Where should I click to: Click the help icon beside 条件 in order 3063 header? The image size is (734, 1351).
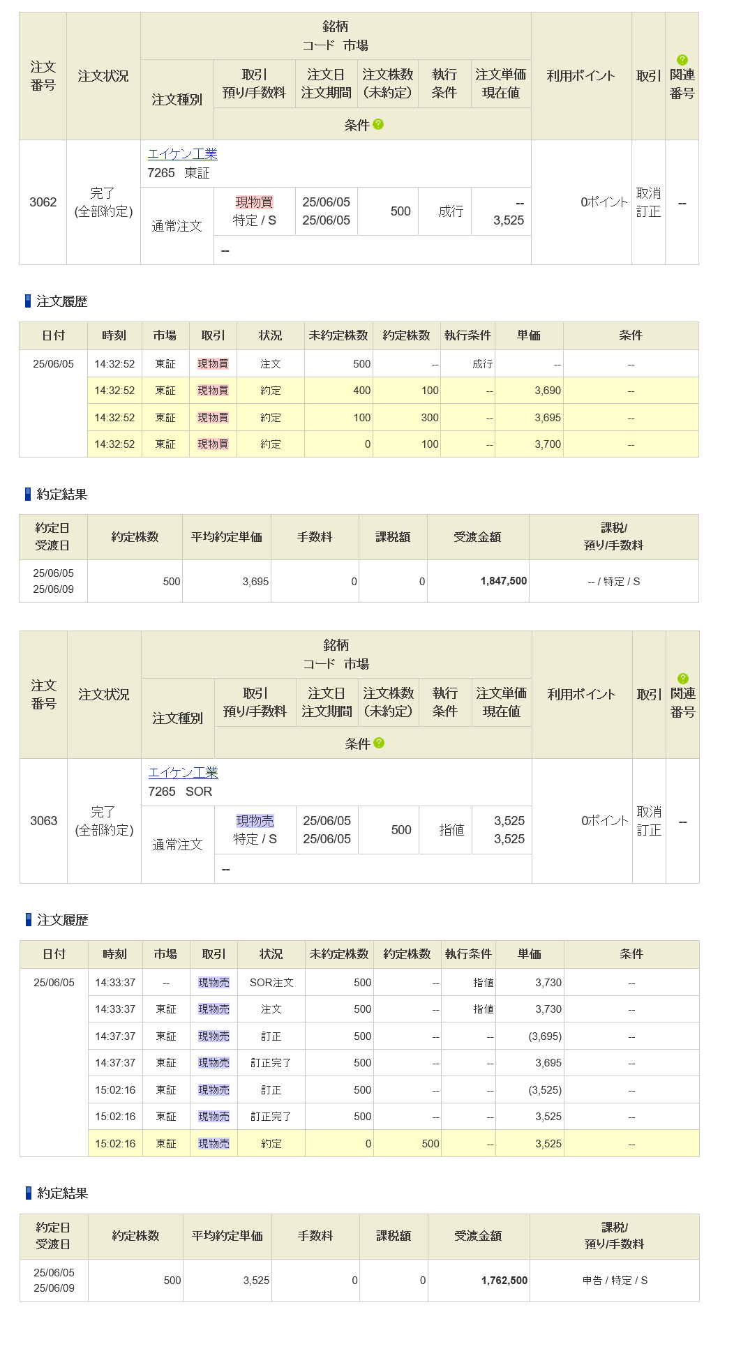coord(379,743)
